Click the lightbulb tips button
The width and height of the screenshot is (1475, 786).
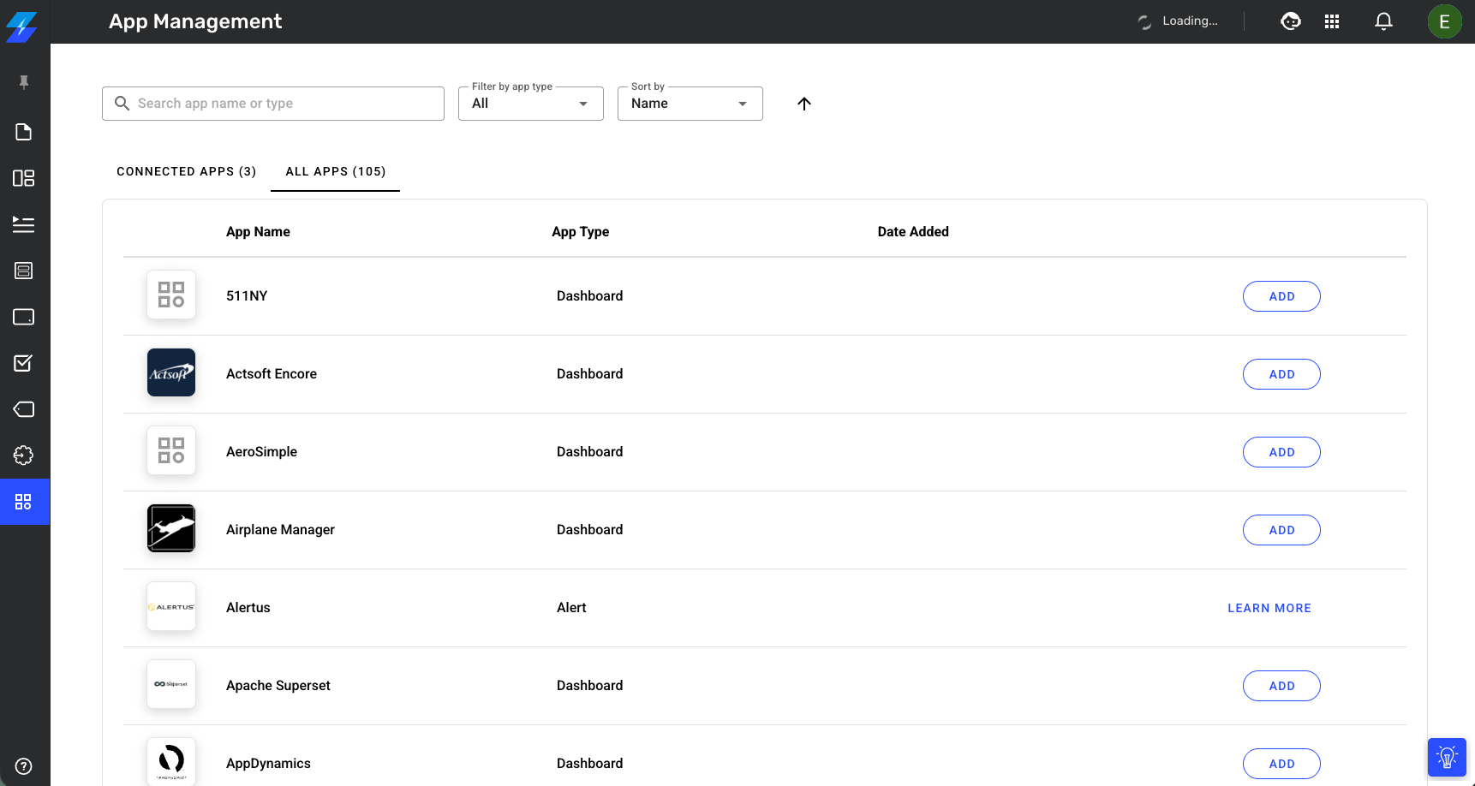tap(1447, 758)
